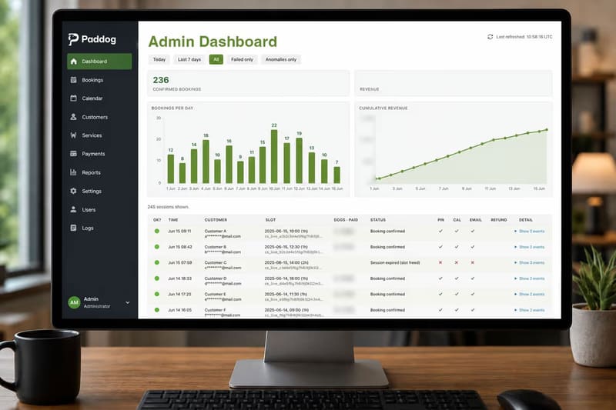The image size is (616, 410).
Task: Click the CUSTOMER column header
Action: [x=216, y=220]
